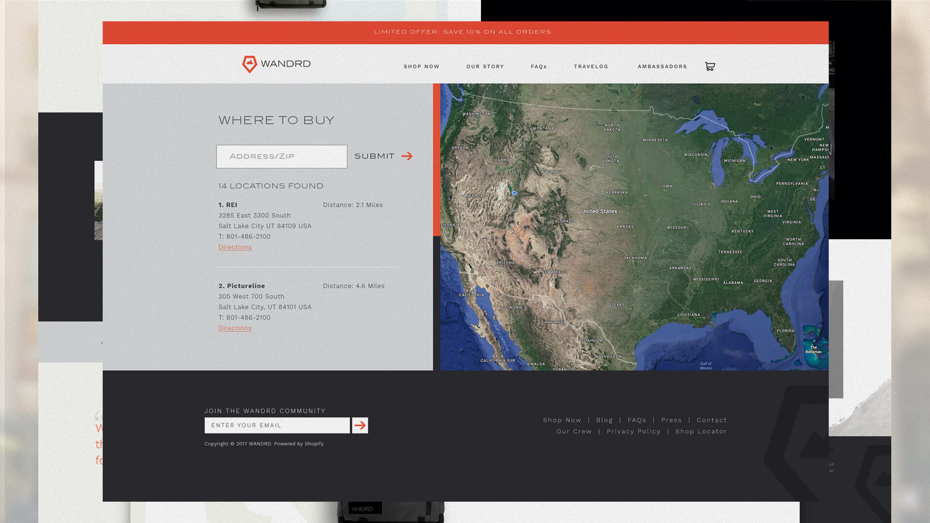930x523 pixels.
Task: Click the Shop Locator footer link
Action: coord(701,431)
